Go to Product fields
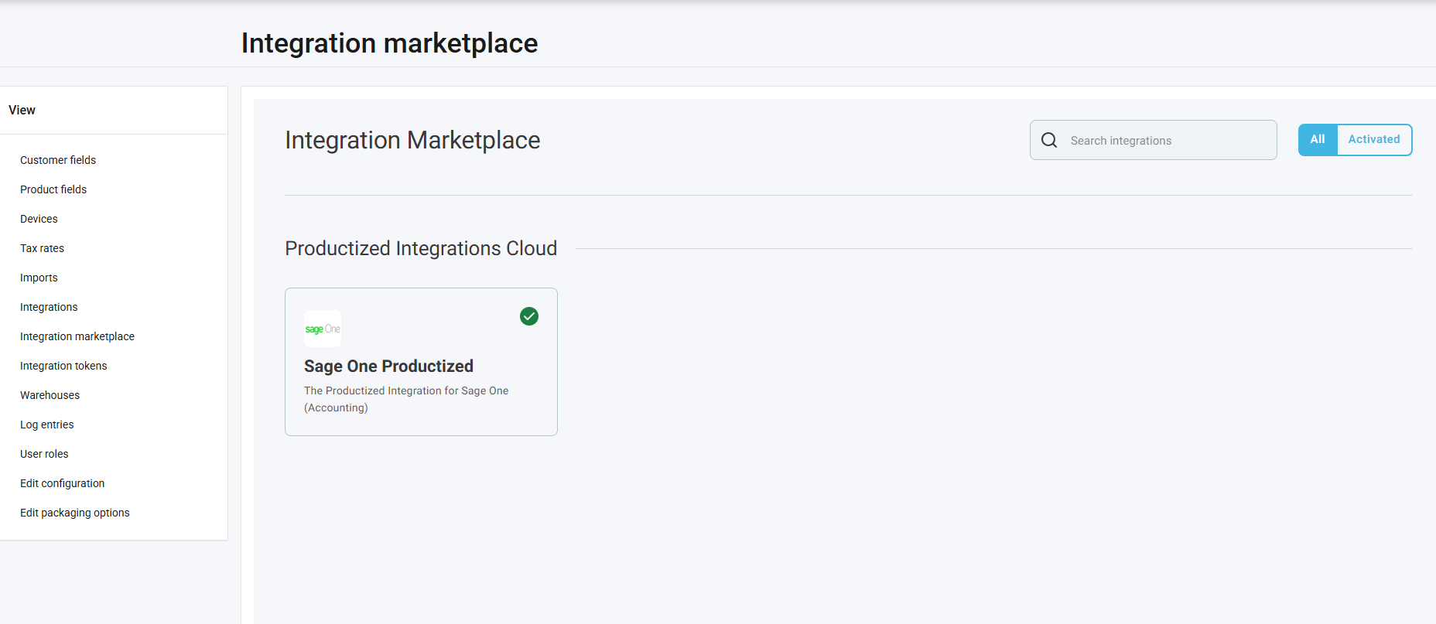This screenshot has height=624, width=1436. point(53,189)
